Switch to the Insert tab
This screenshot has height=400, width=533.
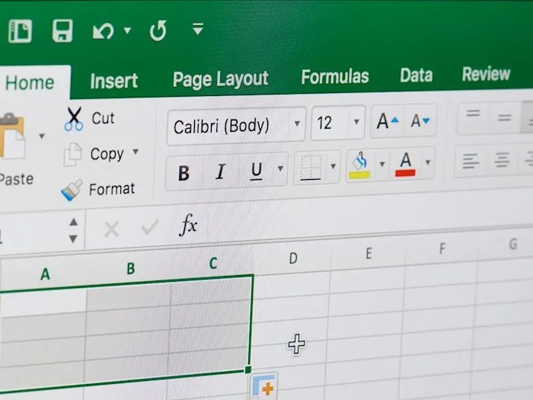[113, 81]
